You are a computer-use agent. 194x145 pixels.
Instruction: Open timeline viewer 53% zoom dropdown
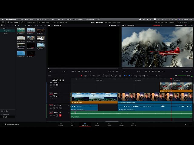click(124, 25)
